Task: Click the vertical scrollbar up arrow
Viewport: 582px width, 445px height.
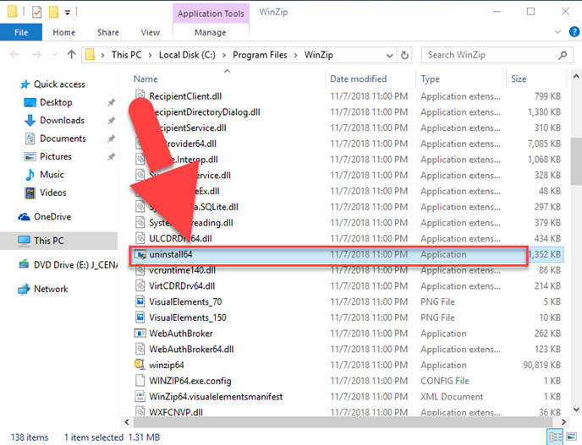Action: pos(576,77)
